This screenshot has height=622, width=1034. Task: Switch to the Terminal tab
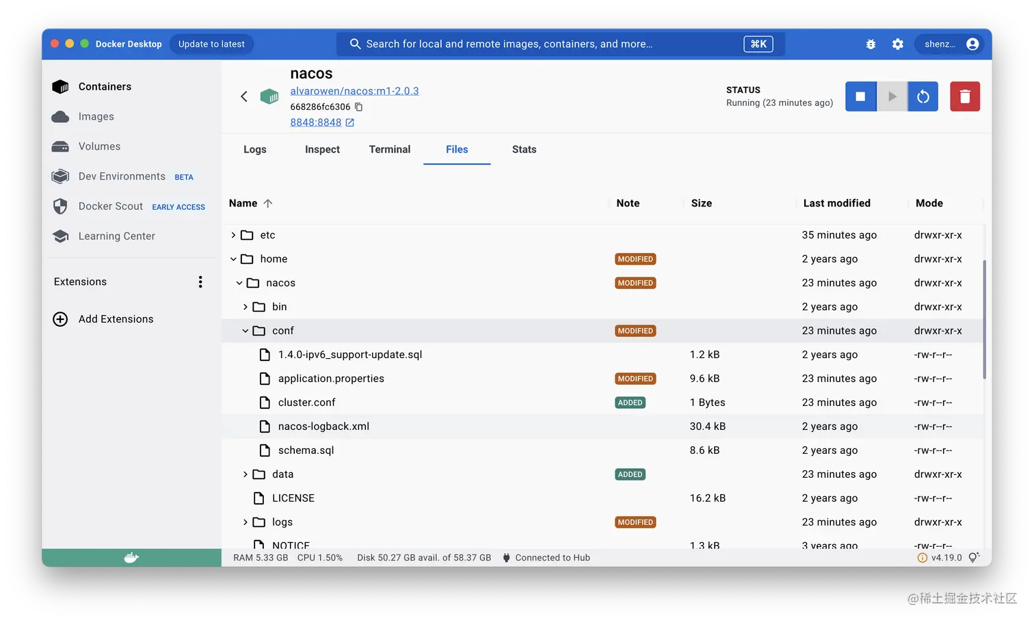390,150
